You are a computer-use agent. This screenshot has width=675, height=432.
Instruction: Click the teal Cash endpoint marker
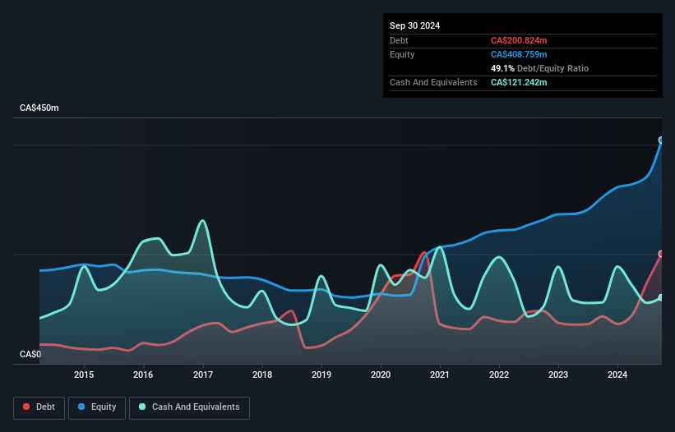[x=661, y=297]
